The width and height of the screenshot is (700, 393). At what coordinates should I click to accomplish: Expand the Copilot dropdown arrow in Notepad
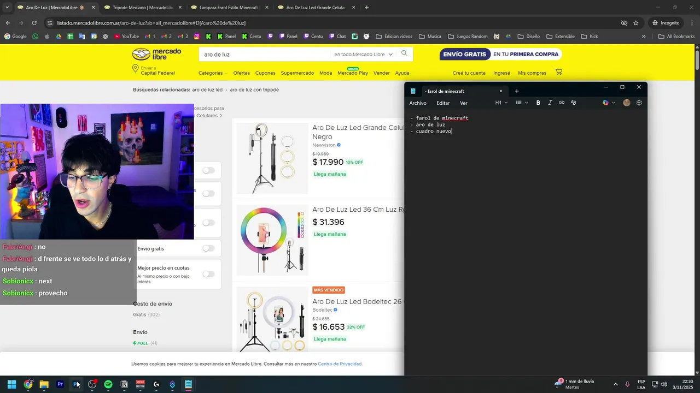point(614,103)
